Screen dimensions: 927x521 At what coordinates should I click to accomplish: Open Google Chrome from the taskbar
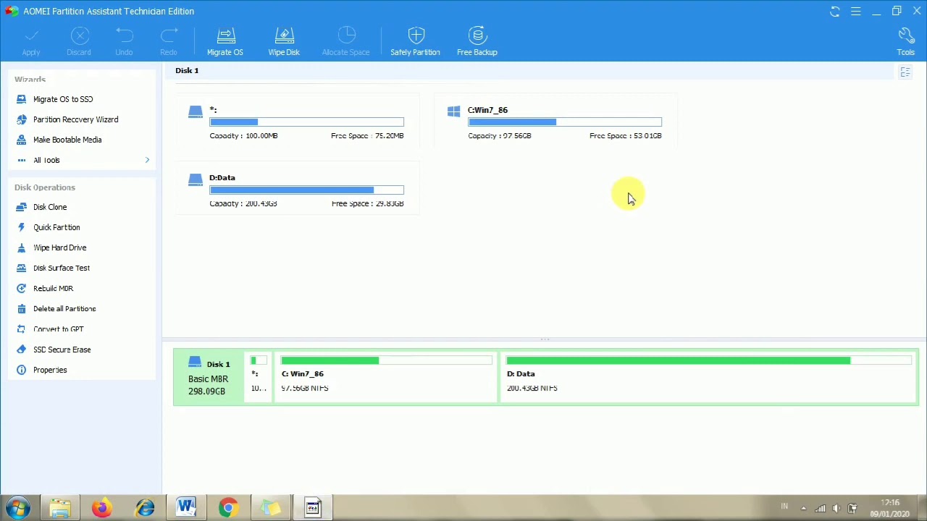(228, 508)
